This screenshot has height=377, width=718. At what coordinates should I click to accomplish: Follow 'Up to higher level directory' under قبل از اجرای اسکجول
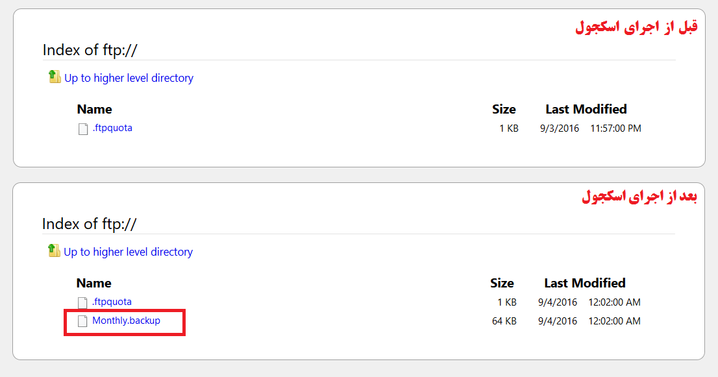pos(129,79)
